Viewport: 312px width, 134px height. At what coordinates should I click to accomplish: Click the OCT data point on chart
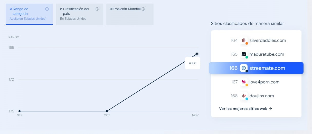click(x=107, y=111)
